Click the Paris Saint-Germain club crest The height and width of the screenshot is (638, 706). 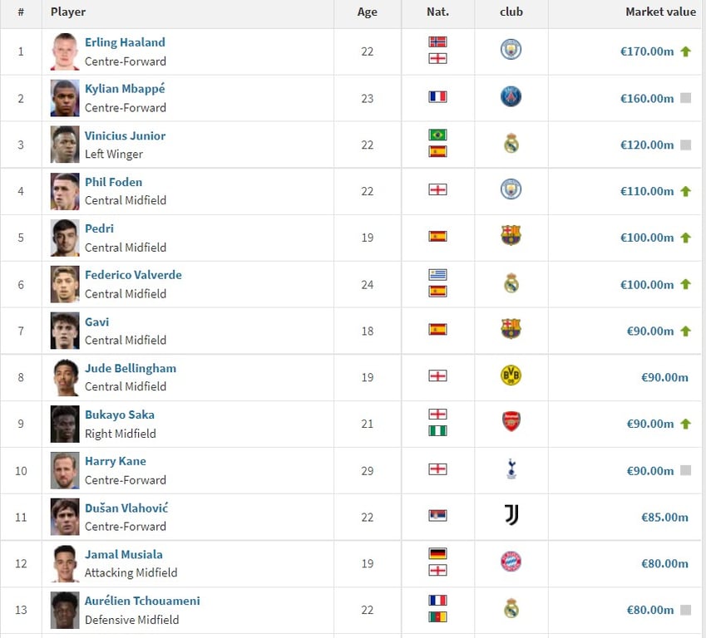(x=511, y=96)
